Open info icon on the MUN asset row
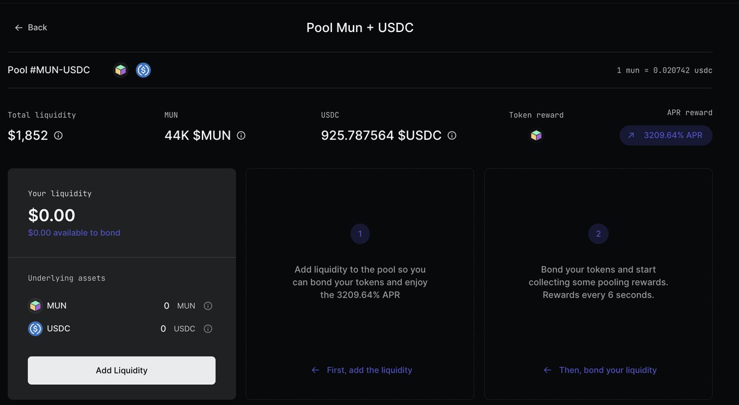 pos(208,306)
